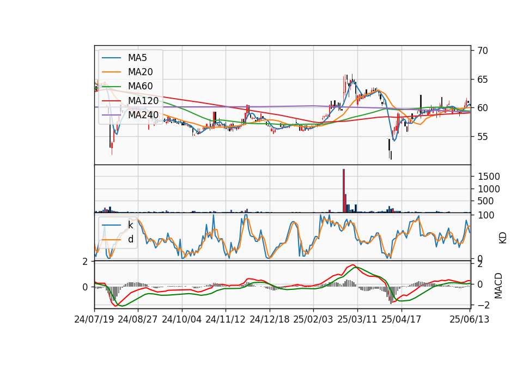Click the tallest volume spike bar
The width and height of the screenshot is (523, 376).
click(x=344, y=191)
